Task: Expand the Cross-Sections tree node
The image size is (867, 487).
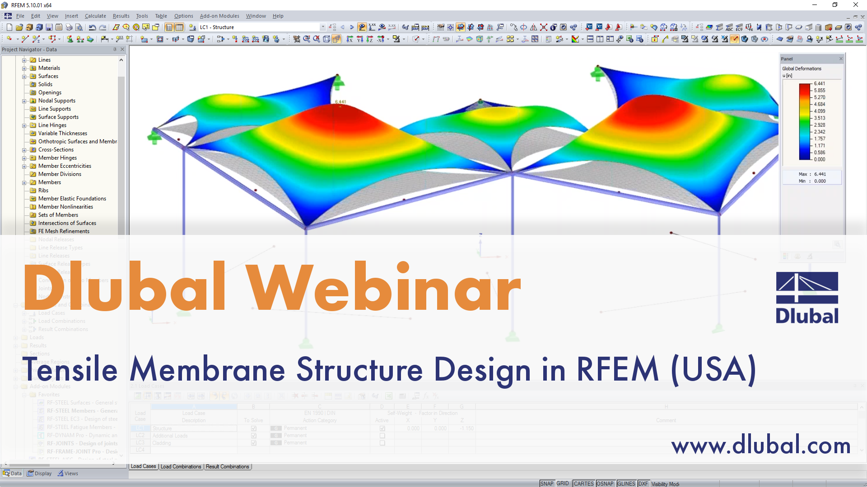Action: tap(25, 149)
